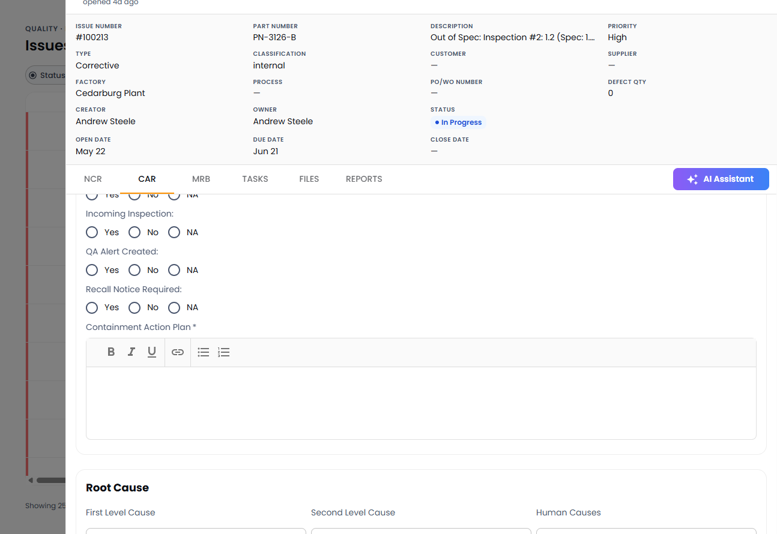Click the Second Level Cause label
This screenshot has width=777, height=534.
[353, 512]
